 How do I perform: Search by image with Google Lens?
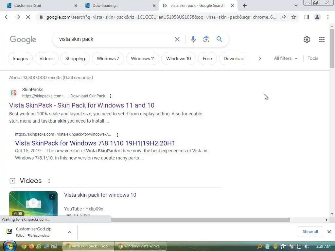pyautogui.click(x=206, y=39)
